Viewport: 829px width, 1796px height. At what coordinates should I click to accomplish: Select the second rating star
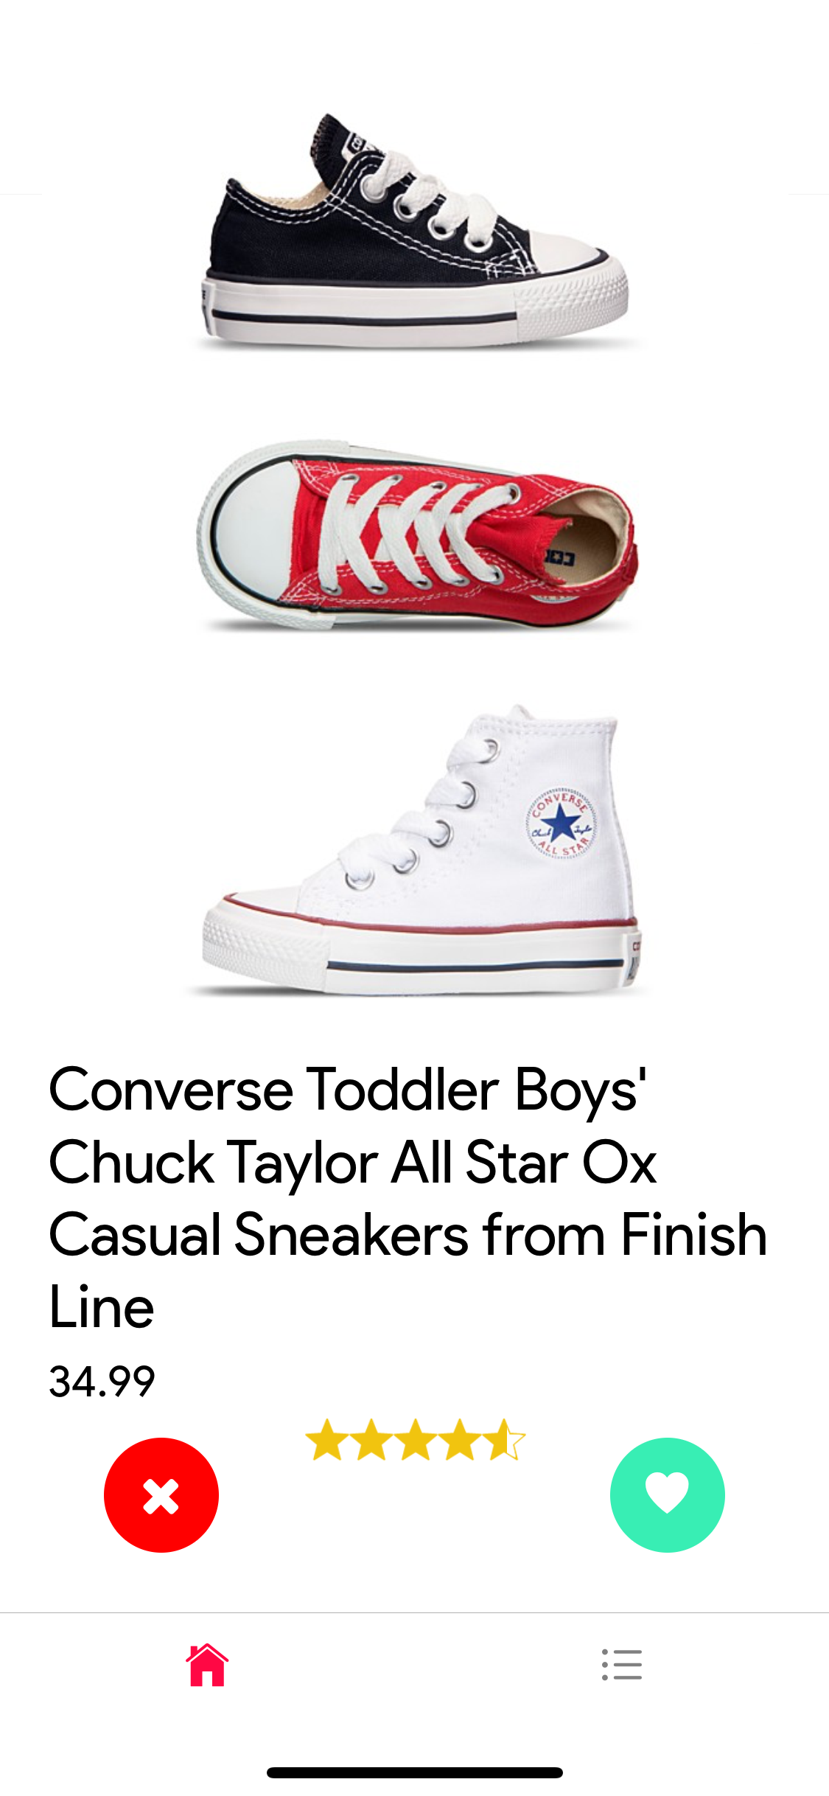371,1440
